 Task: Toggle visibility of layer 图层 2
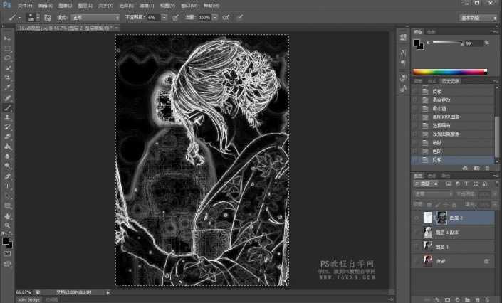tap(416, 217)
